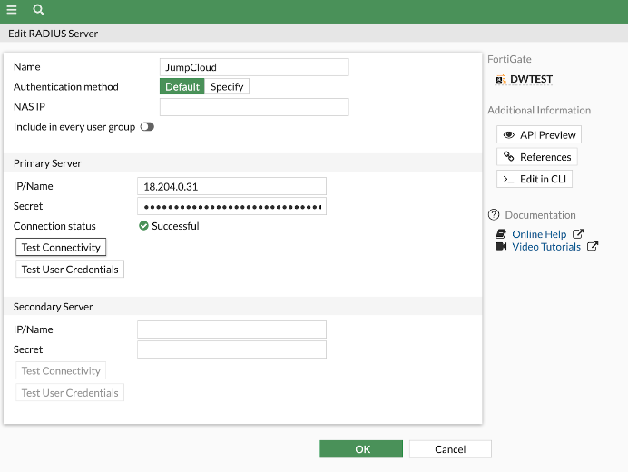The image size is (628, 472).
Task: Click the NAS IP input field
Action: [x=254, y=107]
